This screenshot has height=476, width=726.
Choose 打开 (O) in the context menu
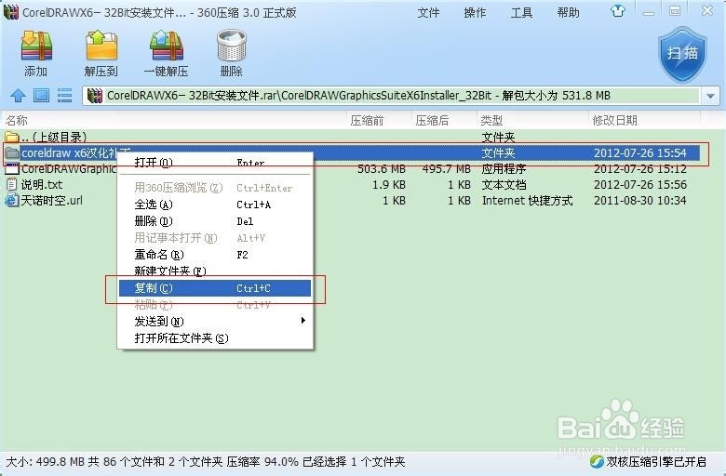215,163
